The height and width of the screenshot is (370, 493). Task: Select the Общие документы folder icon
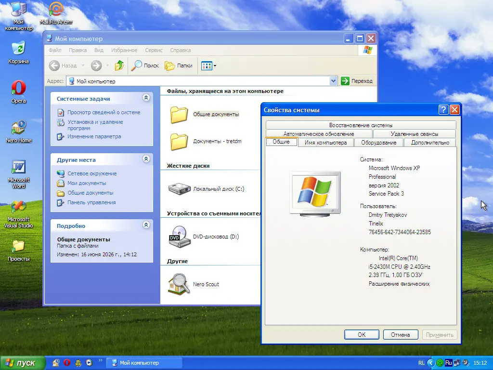179,114
